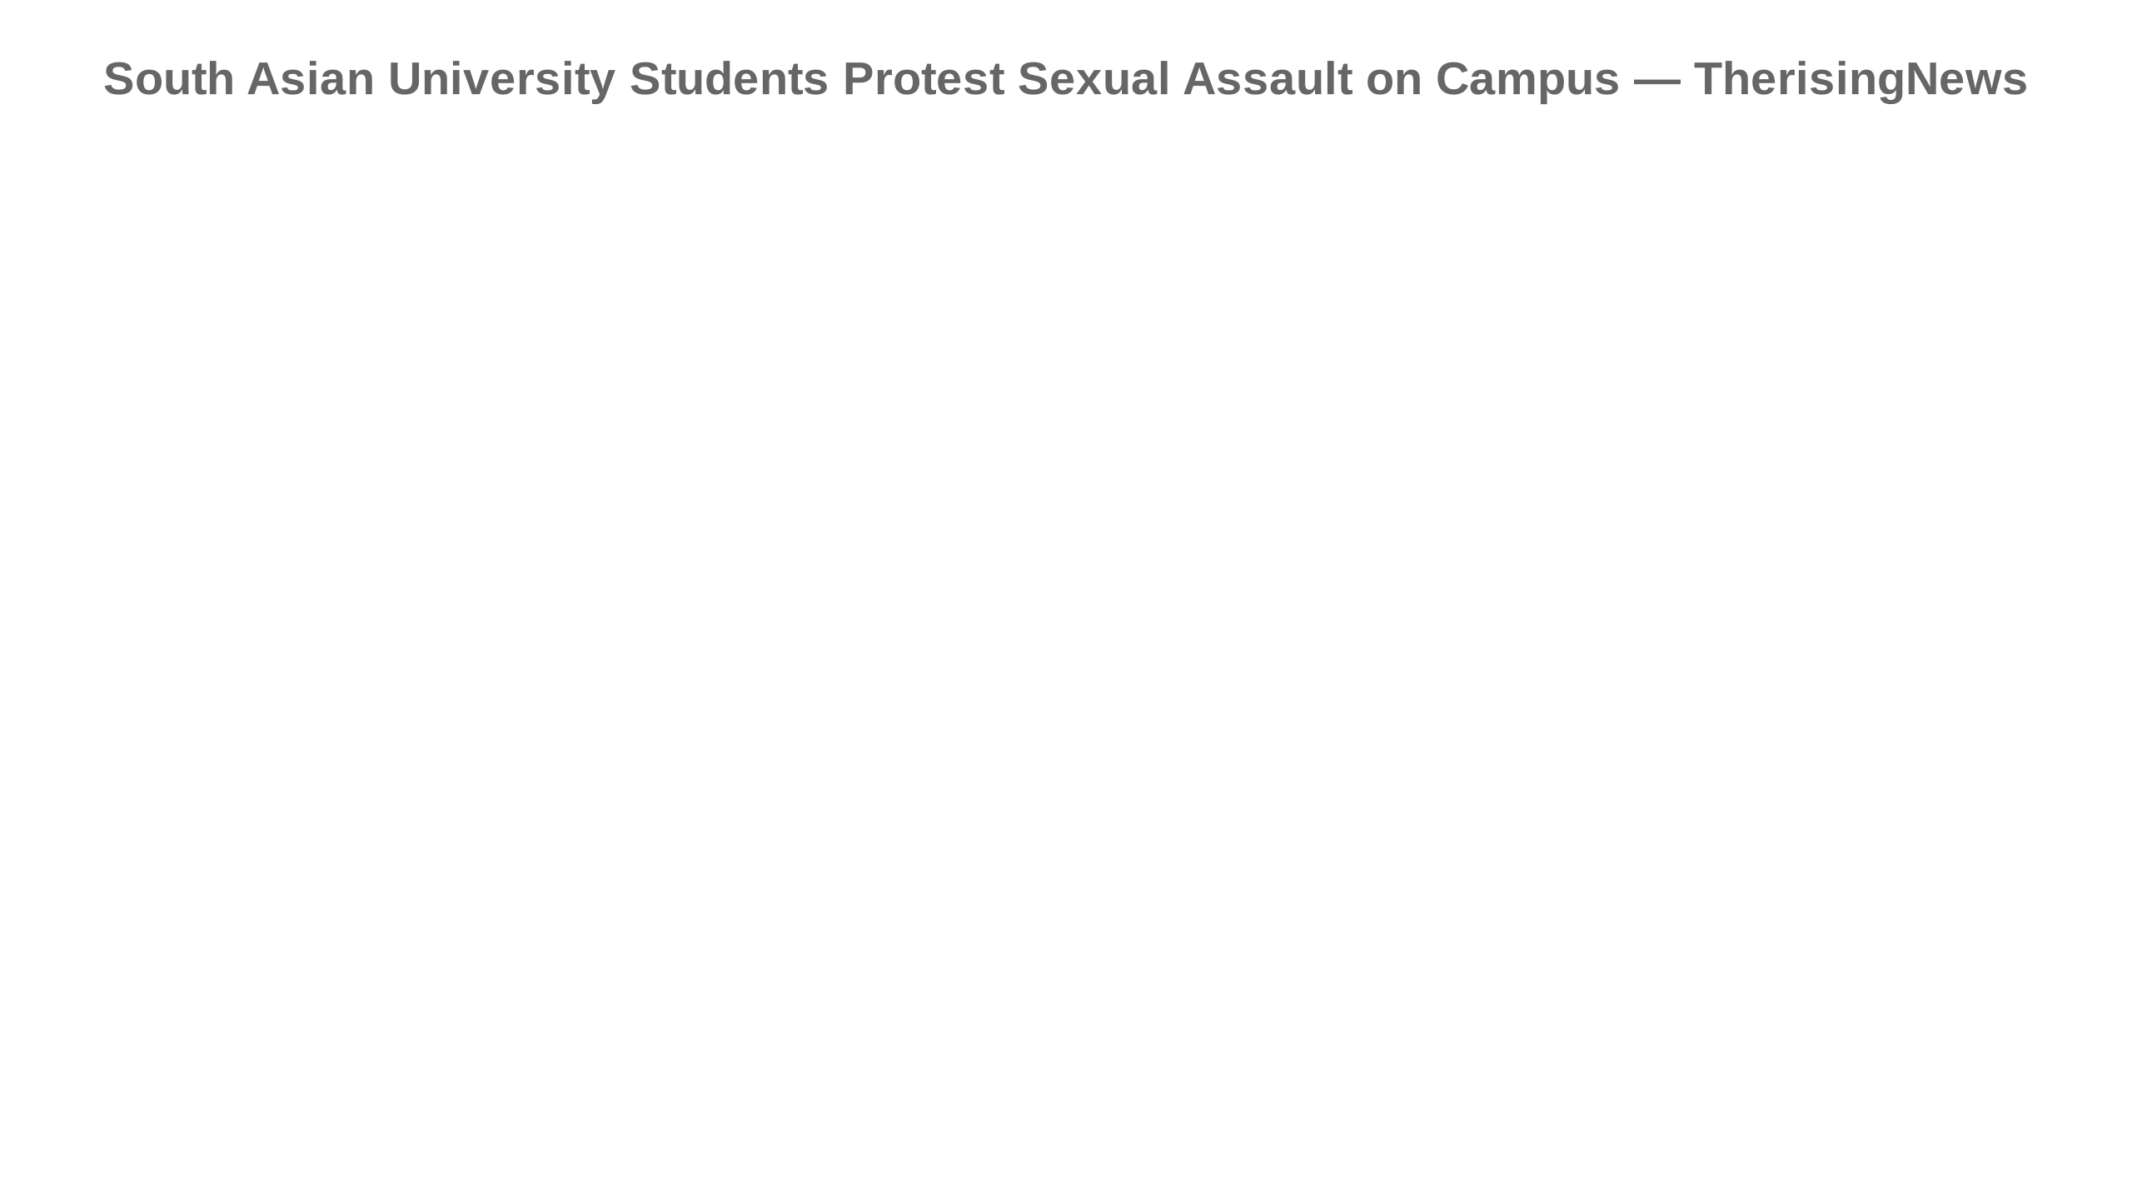Click the "TherisingNews" site name
The width and height of the screenshot is (2132, 1199).
(1861, 80)
